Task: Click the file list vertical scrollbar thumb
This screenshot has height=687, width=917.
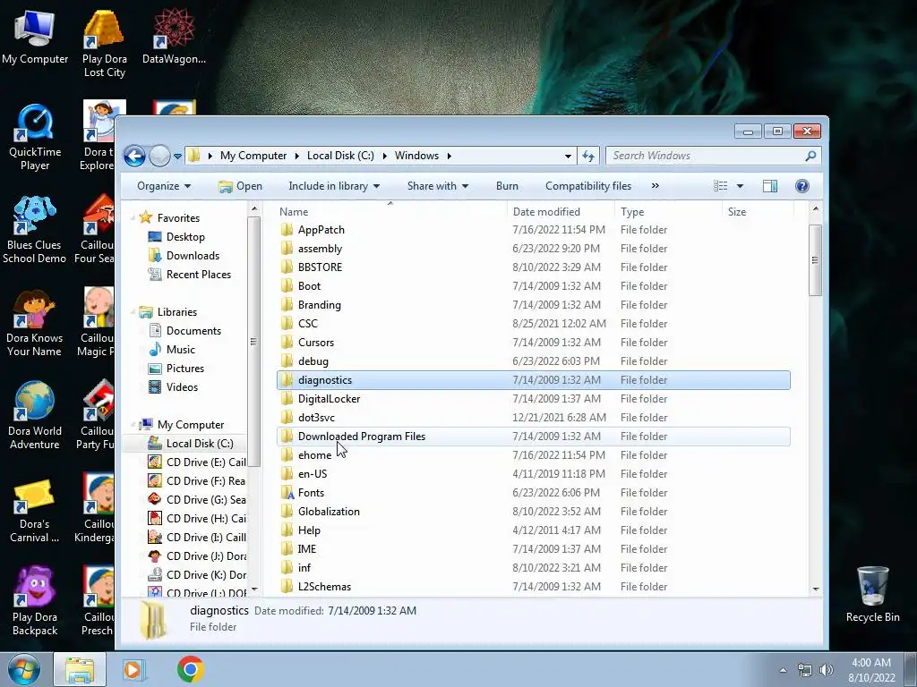Action: [815, 260]
